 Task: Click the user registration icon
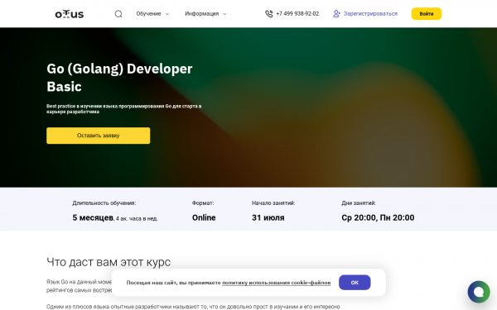point(336,14)
